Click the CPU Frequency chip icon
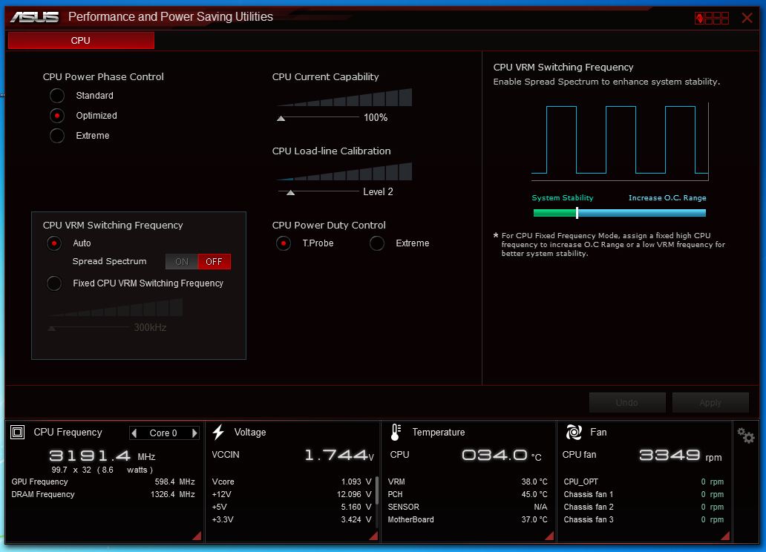This screenshot has height=552, width=766. coord(18,433)
